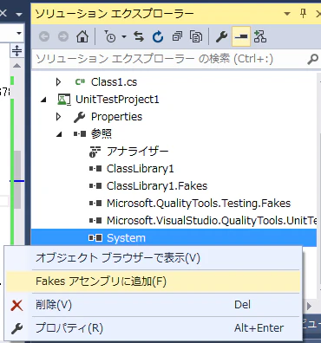Toggle the Preview Selected Items button
Viewport: 321px width, 343px height.
tap(241, 36)
